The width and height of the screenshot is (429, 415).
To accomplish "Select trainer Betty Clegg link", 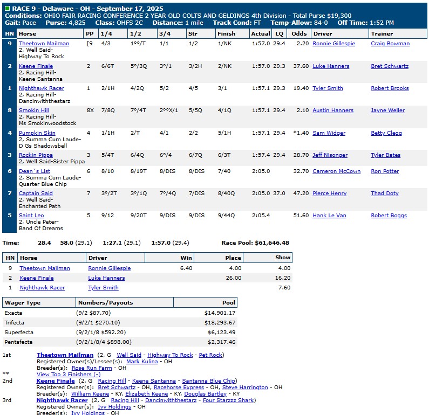I will [386, 133].
